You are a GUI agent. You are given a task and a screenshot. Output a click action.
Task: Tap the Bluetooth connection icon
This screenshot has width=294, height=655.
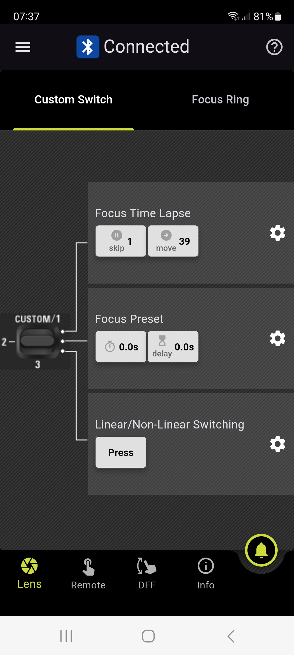88,47
